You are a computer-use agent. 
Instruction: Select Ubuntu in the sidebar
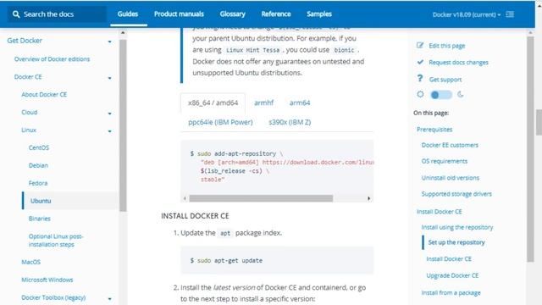(x=41, y=201)
